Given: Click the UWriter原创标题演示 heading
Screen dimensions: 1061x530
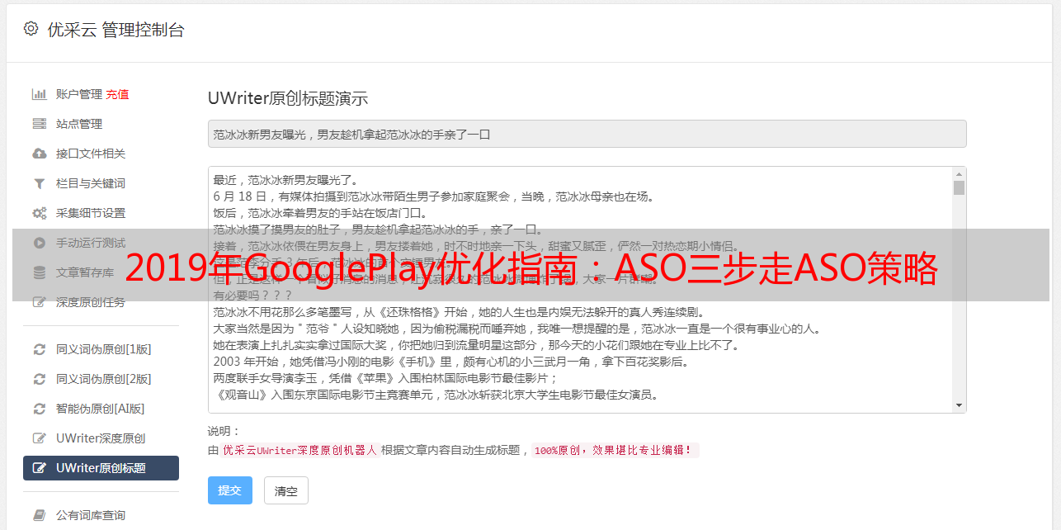Looking at the screenshot, I should [x=288, y=98].
